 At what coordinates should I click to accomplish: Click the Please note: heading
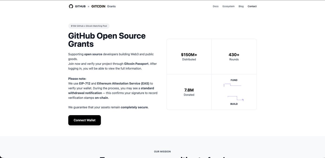click(x=77, y=79)
